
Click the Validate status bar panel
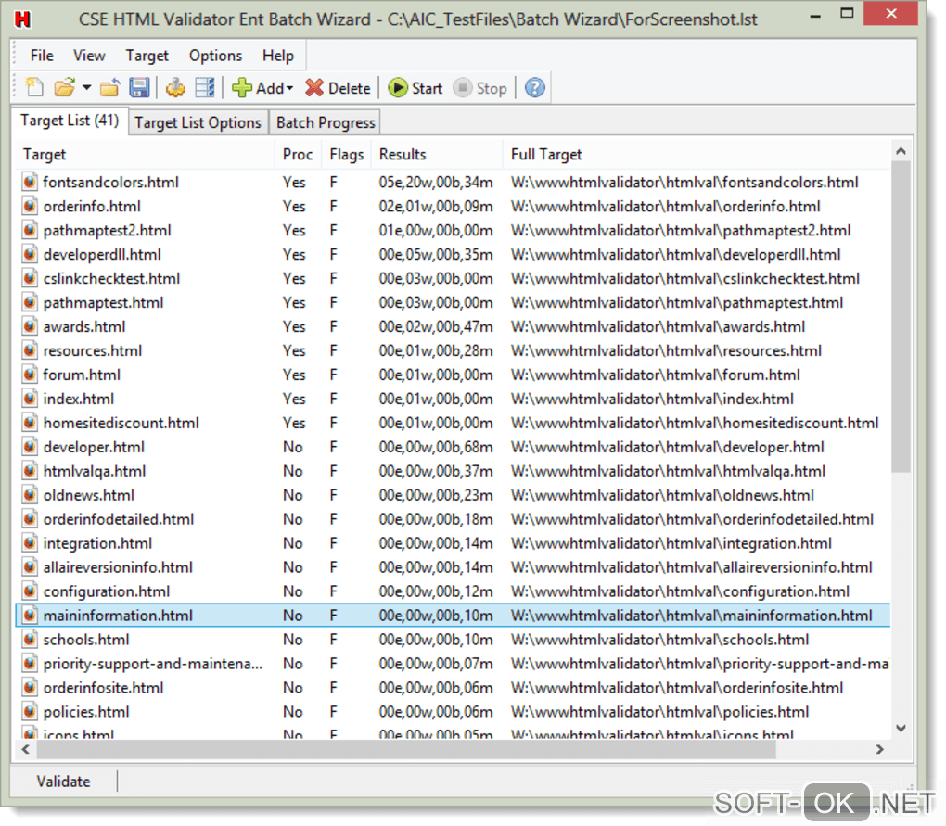click(x=63, y=782)
